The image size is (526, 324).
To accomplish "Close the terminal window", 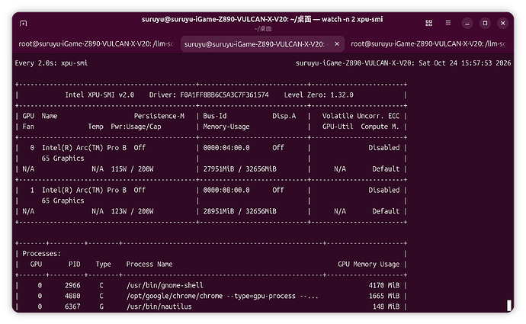I will pyautogui.click(x=502, y=23).
